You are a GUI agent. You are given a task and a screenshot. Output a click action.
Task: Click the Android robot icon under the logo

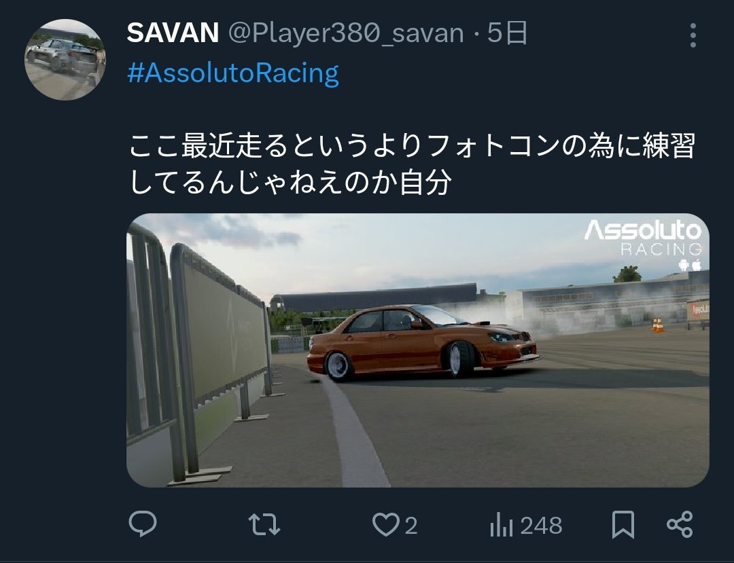click(x=684, y=265)
